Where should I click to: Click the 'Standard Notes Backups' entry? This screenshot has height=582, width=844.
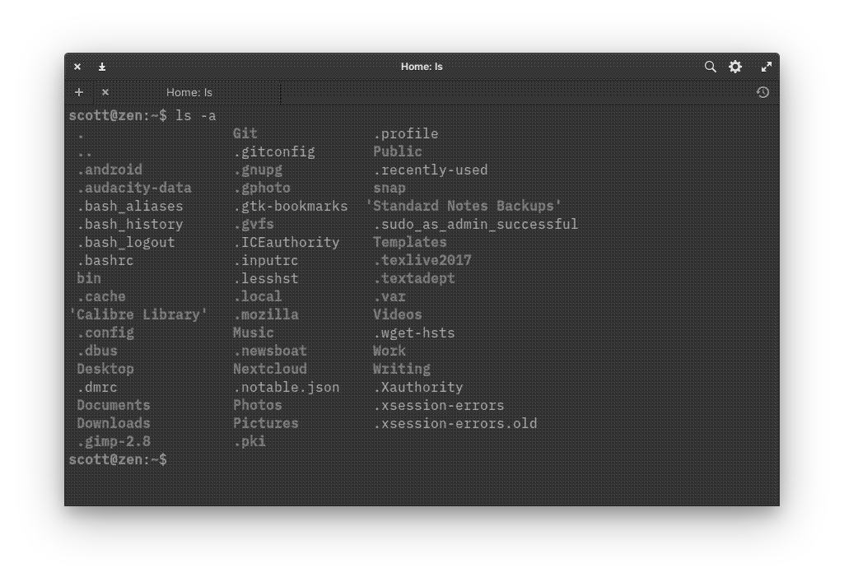pyautogui.click(x=464, y=206)
